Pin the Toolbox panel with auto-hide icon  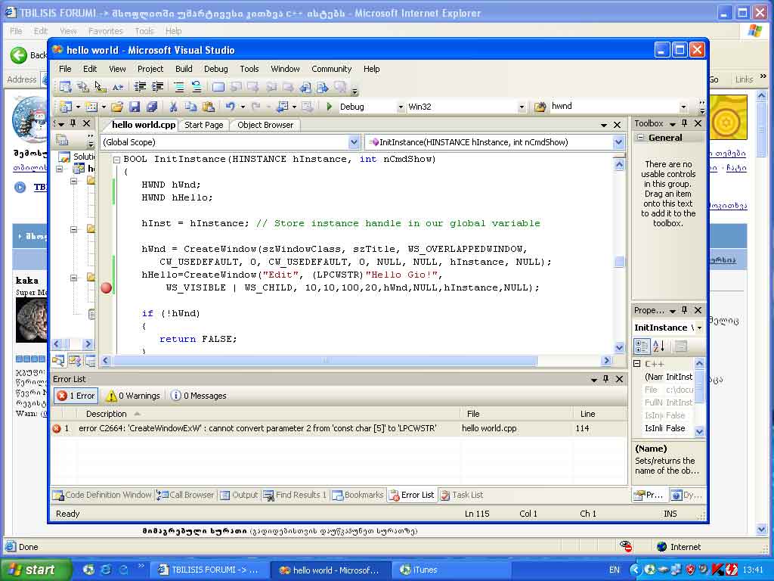(x=684, y=123)
